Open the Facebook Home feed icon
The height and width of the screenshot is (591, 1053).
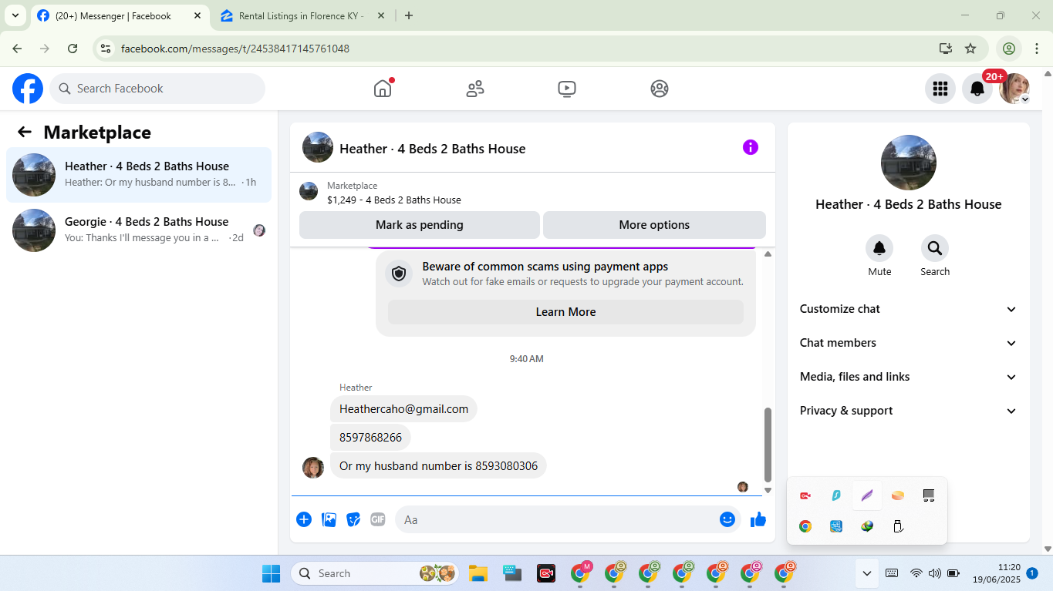pyautogui.click(x=383, y=89)
